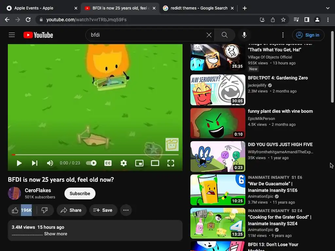Open Cooking for the Grater Good video
The width and height of the screenshot is (335, 251).
coord(279,220)
